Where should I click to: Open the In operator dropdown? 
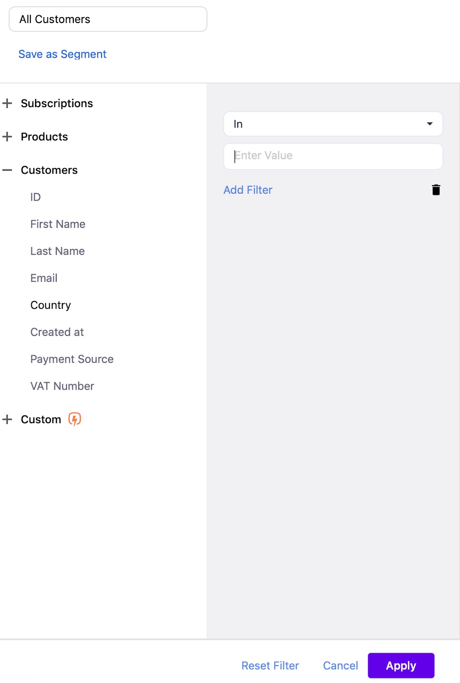[x=333, y=124]
